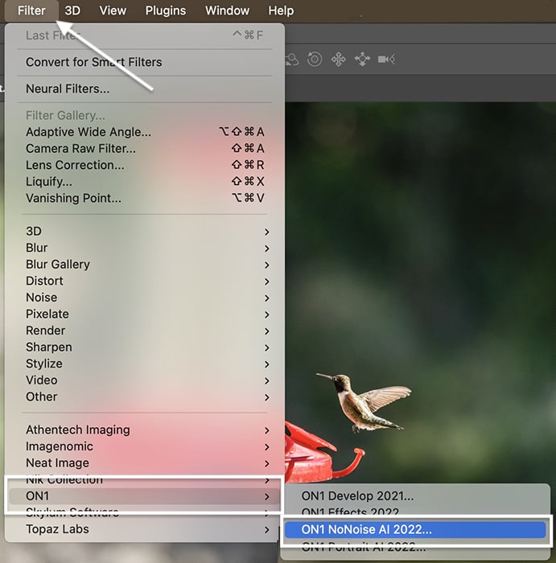The image size is (556, 563).
Task: Open the Topaz Labs plugin submenu
Action: 145,529
